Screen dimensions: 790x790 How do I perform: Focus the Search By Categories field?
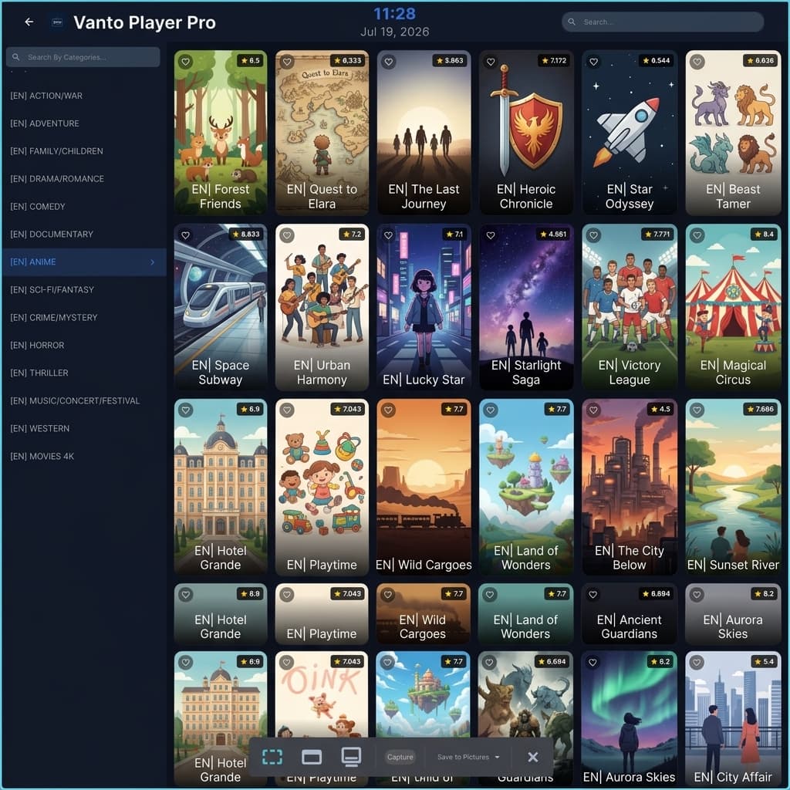[83, 57]
